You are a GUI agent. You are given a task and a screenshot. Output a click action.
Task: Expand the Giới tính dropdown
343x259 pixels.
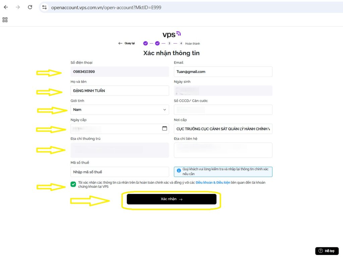point(120,110)
